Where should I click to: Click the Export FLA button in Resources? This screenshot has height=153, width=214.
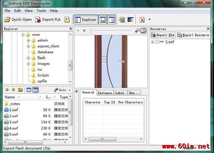pos(163,35)
